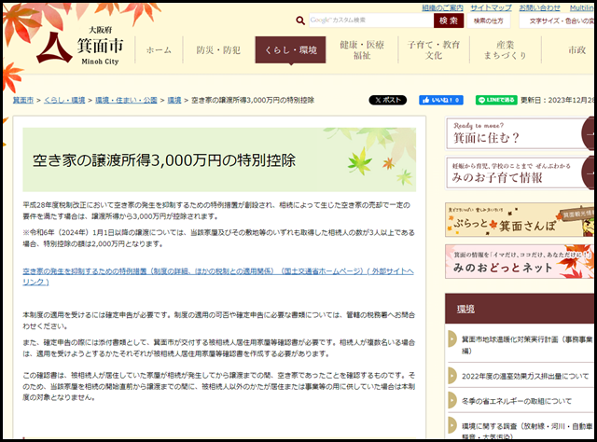Open the サイトマップ top link
This screenshot has height=442, width=597.
coord(492,7)
